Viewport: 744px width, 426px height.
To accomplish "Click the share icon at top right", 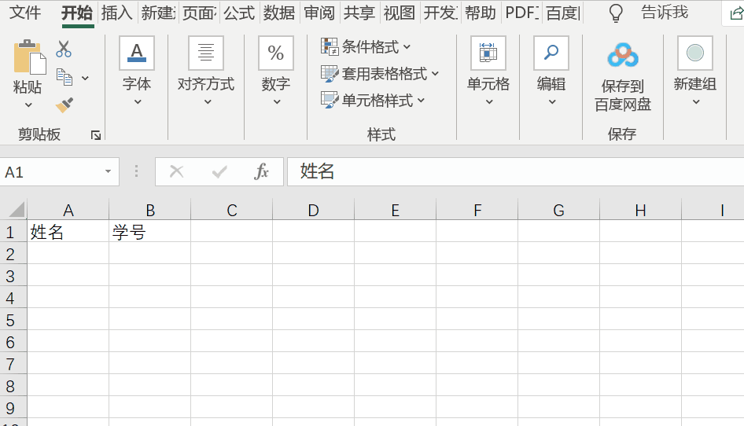I will 736,13.
